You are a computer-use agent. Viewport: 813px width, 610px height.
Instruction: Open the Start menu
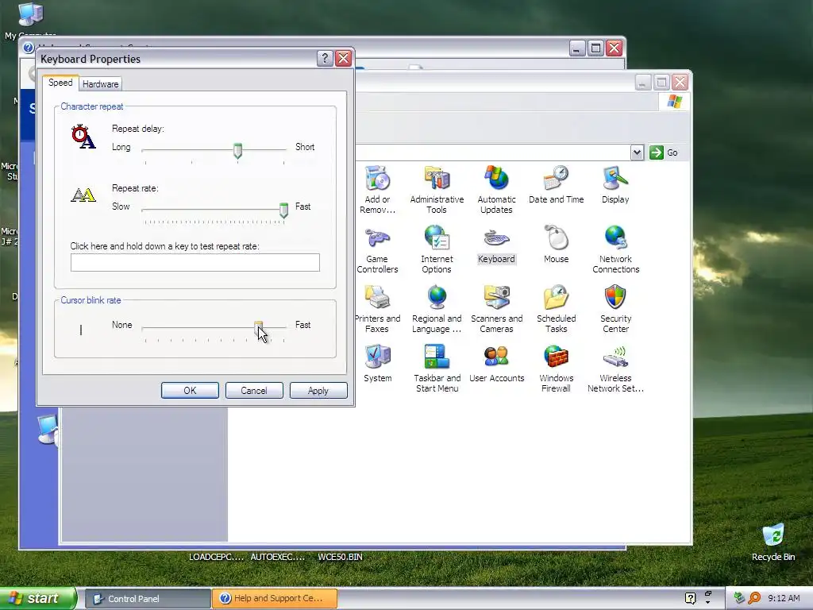(38, 599)
